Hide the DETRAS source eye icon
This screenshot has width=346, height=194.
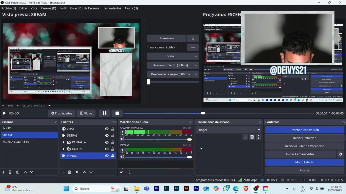[107, 136]
